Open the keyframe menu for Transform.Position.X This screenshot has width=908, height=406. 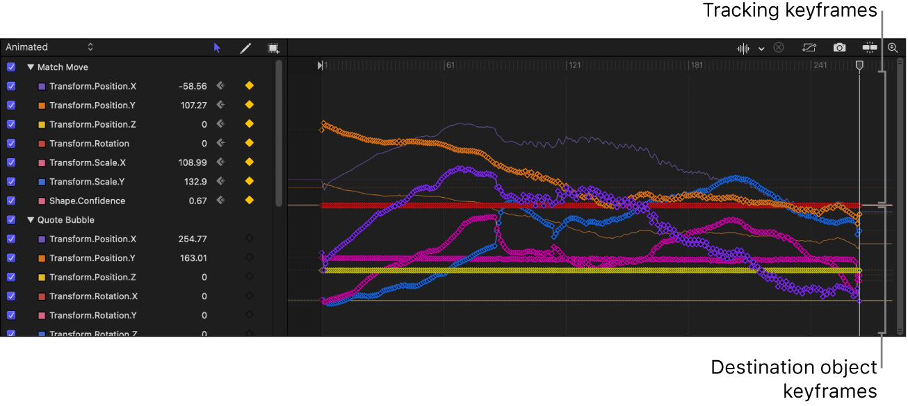pos(249,86)
